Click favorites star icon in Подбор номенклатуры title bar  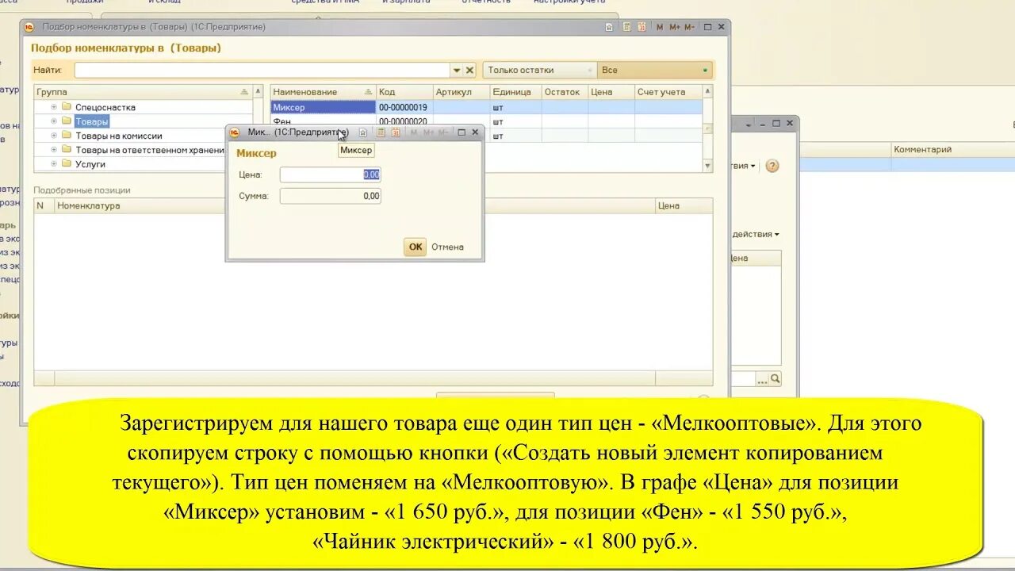[609, 27]
